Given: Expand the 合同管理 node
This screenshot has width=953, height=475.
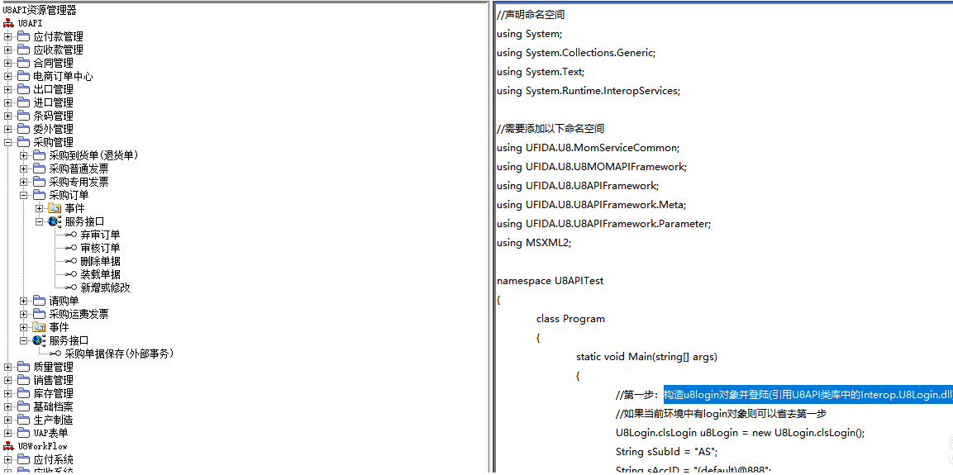Looking at the screenshot, I should [7, 63].
